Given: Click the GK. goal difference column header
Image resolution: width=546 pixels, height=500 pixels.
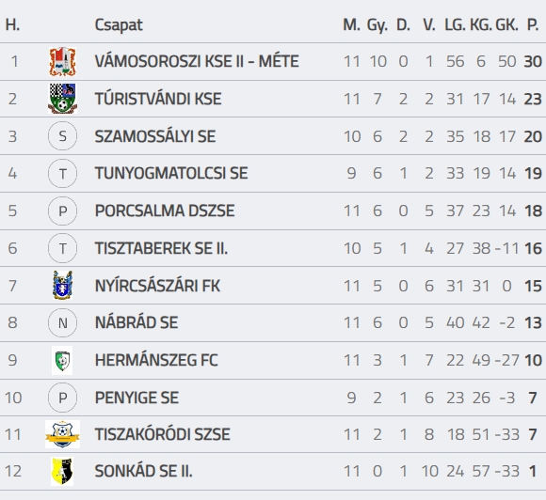Looking at the screenshot, I should coord(506,24).
